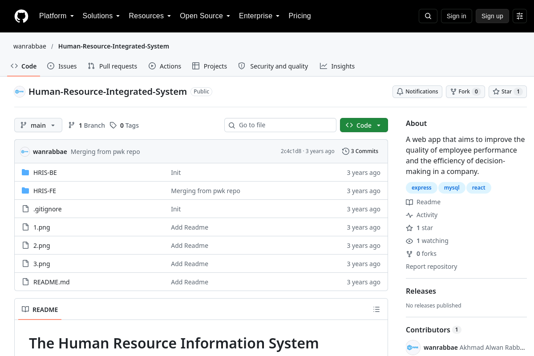Click the Human-Resource-Integrated-System breadcrumb link
The height and width of the screenshot is (356, 534).
113,46
